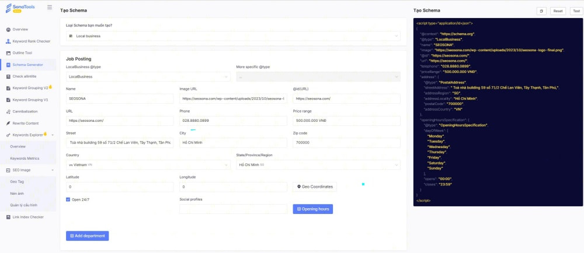
Task: Collapse the Keywords Explorer sidebar section
Action: tap(53, 135)
